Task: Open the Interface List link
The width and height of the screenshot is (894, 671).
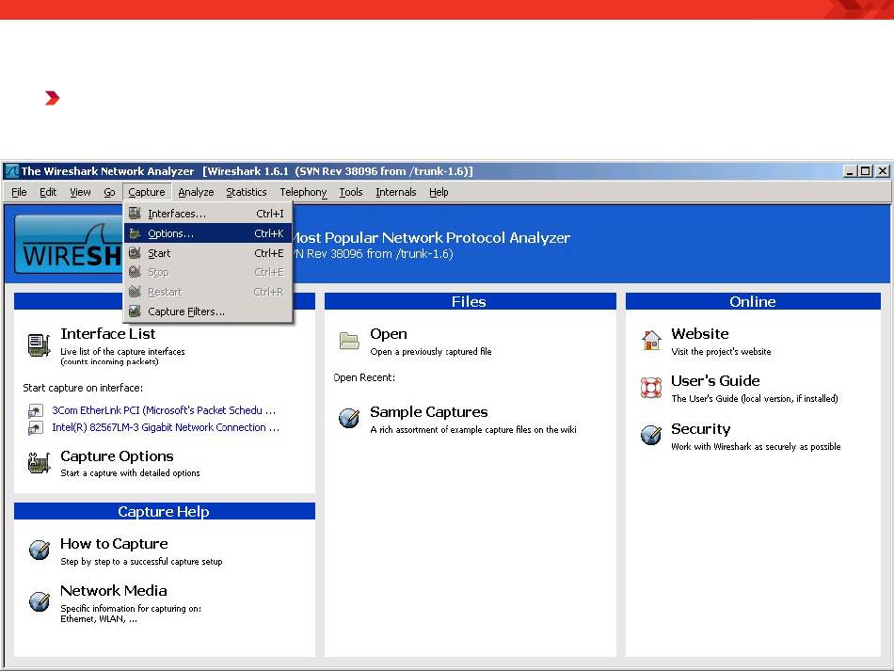Action: tap(108, 333)
